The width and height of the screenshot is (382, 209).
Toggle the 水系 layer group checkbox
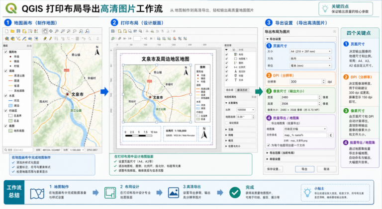pyautogui.click(x=5, y=96)
